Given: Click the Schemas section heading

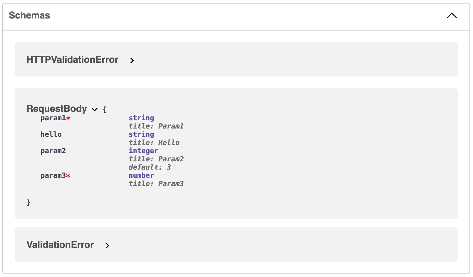Looking at the screenshot, I should pyautogui.click(x=29, y=15).
